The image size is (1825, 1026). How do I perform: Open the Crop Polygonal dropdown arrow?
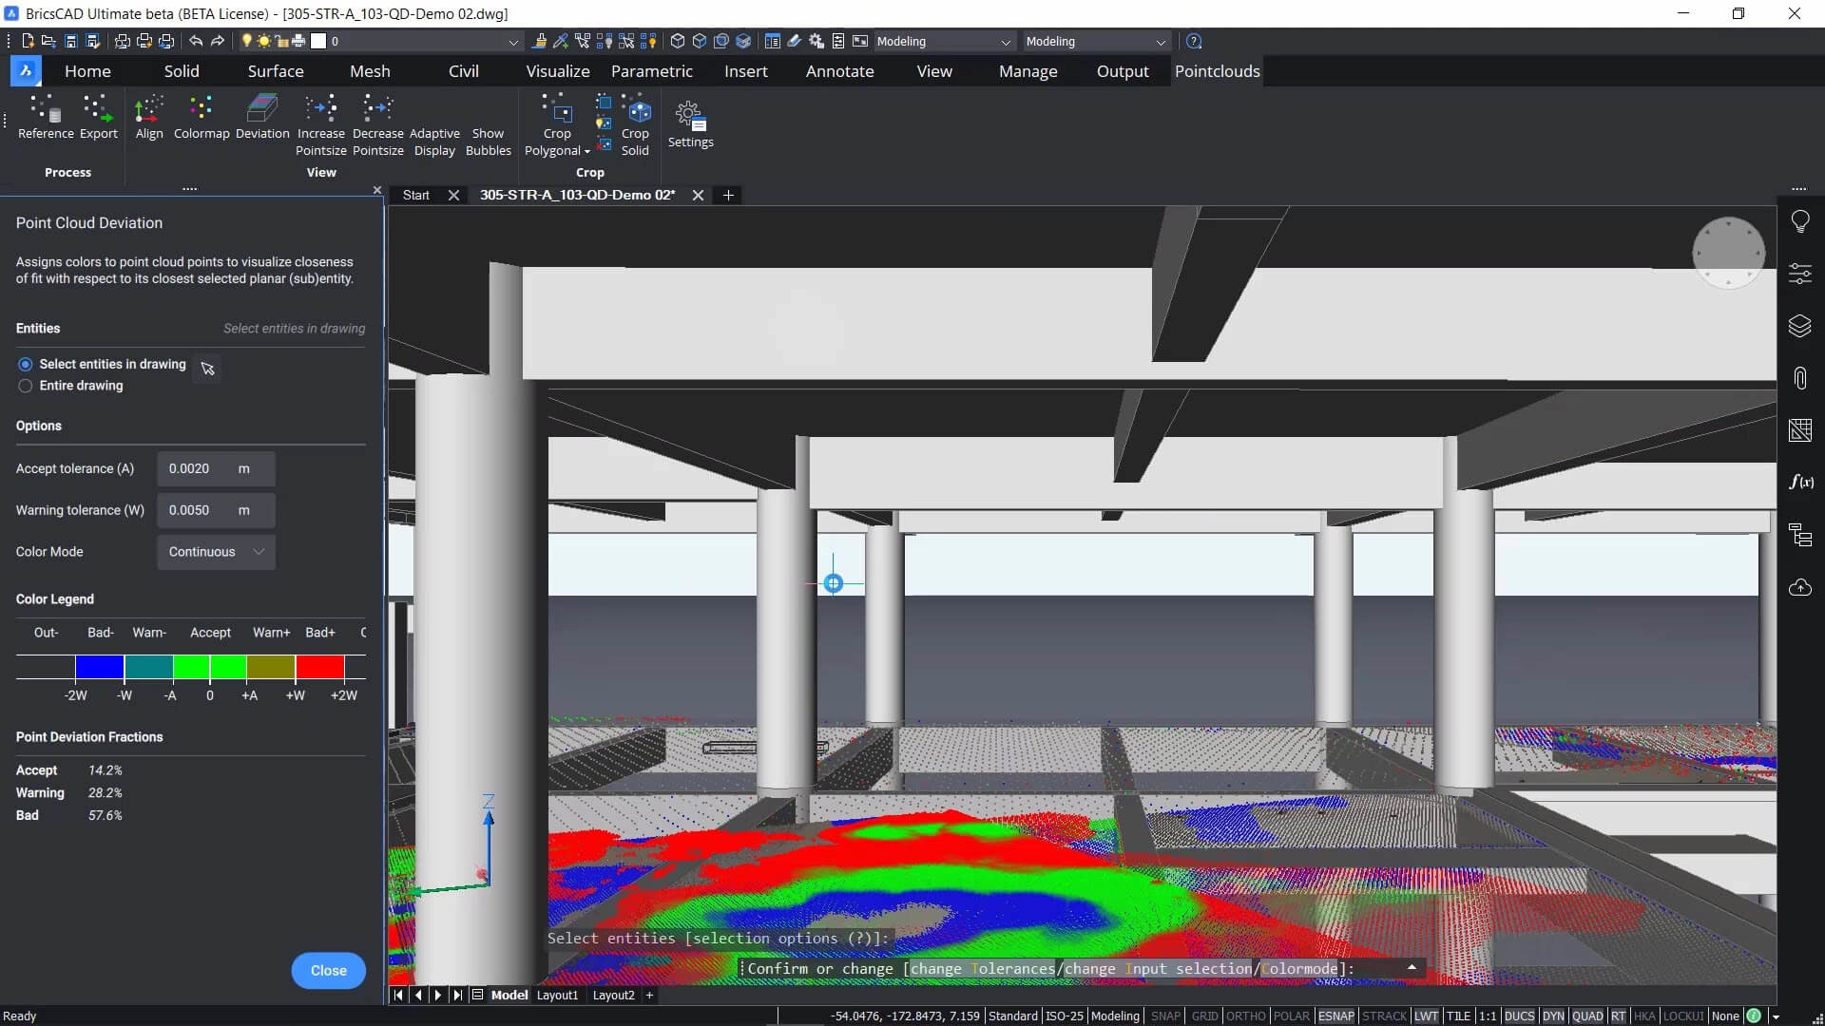click(587, 151)
